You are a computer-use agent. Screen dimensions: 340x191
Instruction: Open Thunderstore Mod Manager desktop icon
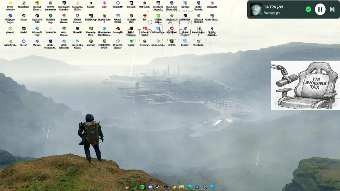pyautogui.click(x=104, y=31)
